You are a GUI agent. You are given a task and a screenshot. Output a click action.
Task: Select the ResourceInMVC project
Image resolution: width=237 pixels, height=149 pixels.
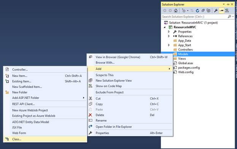(185, 27)
